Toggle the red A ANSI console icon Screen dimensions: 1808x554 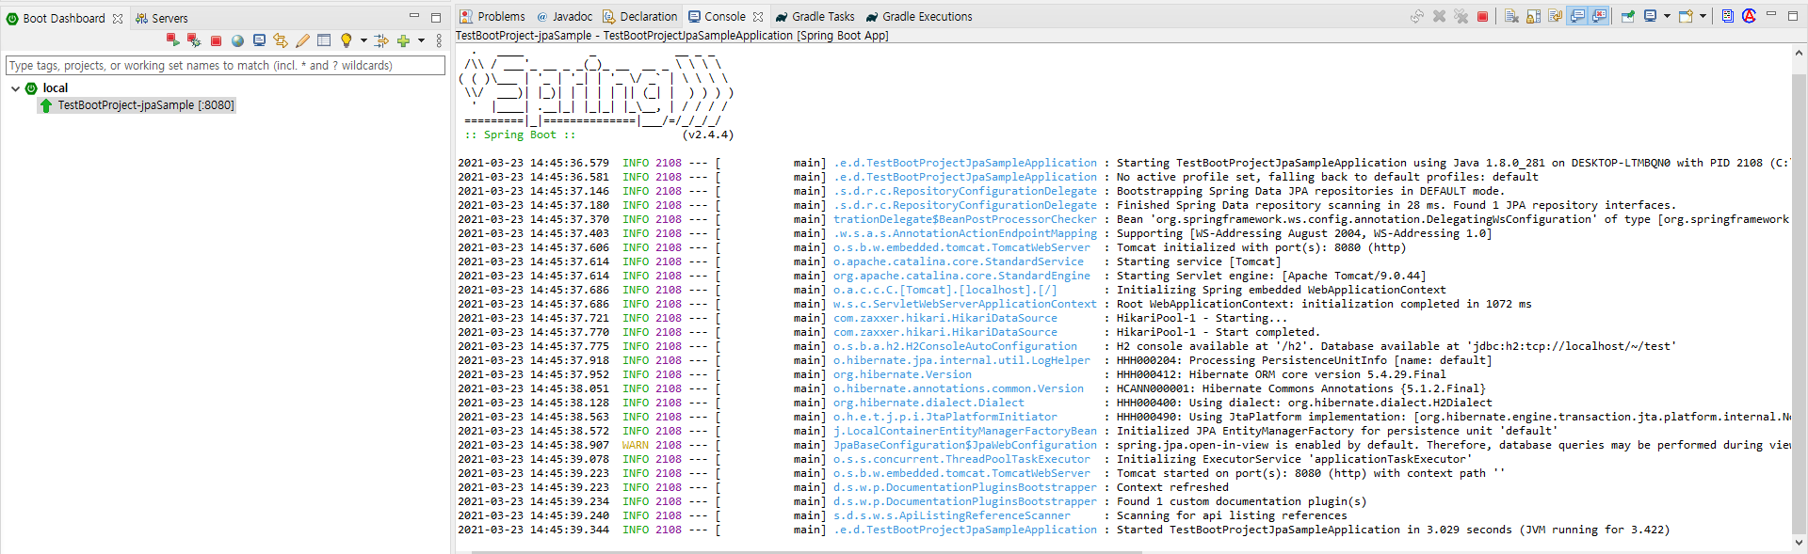[1750, 16]
